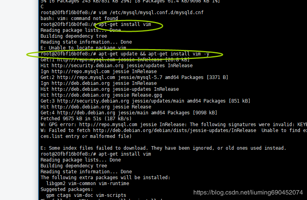The height and width of the screenshot is (200, 307).
Task: Click the 'Fetched 9675 kB in 51s (187 kB/s)' line
Action: (x=86, y=119)
